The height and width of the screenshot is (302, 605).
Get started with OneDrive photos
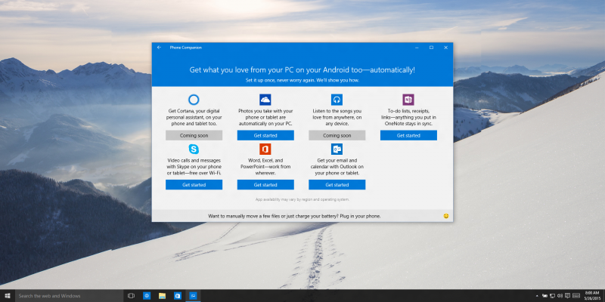point(265,135)
